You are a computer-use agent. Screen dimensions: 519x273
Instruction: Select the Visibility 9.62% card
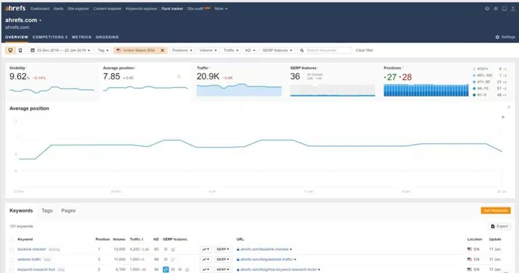coord(52,81)
